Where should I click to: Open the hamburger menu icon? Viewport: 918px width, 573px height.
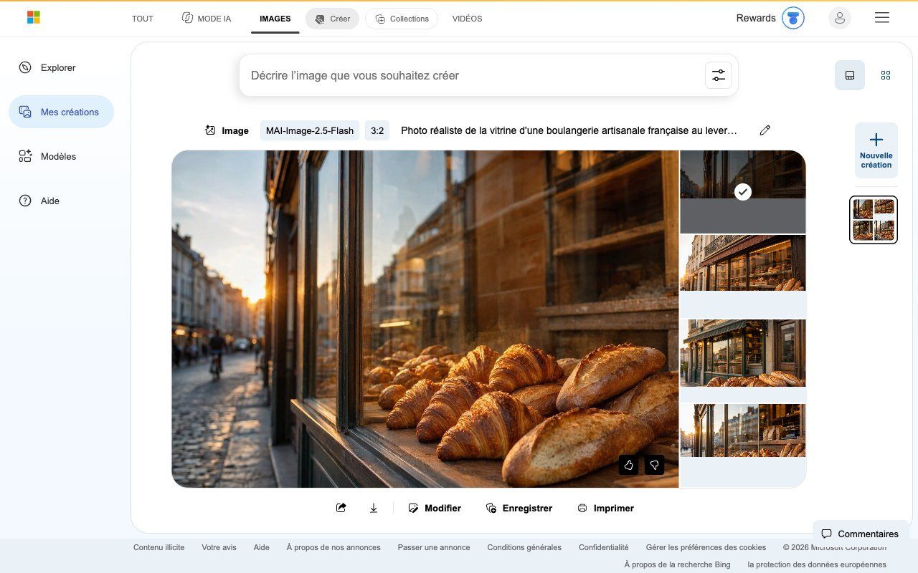tap(882, 18)
